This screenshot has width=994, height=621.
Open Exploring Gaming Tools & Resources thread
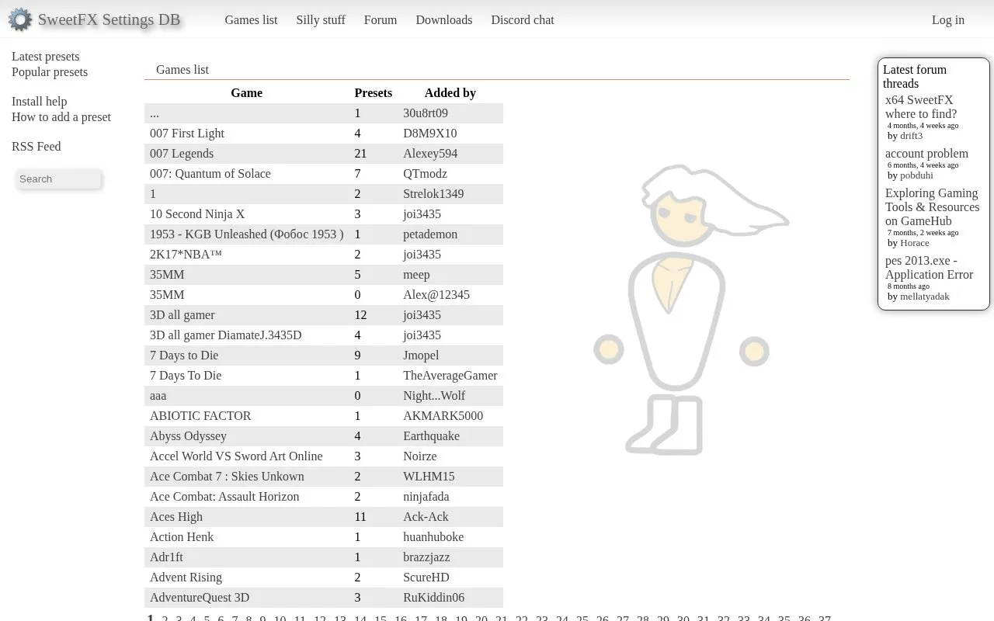point(932,207)
